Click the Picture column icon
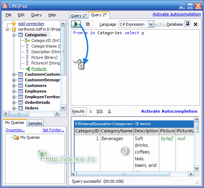 point(27,57)
